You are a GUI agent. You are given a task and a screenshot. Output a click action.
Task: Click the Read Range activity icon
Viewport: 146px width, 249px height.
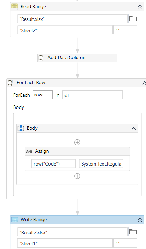click(x=15, y=7)
